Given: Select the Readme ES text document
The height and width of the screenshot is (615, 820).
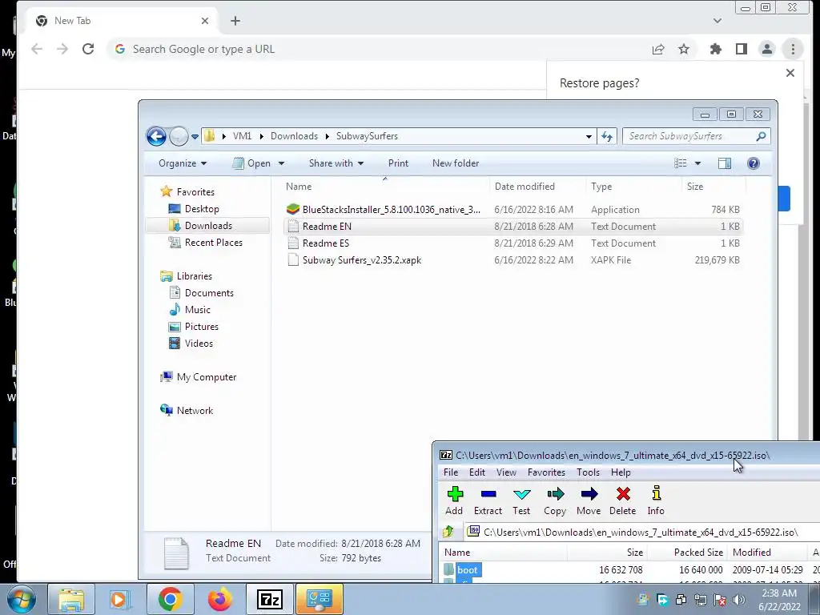Looking at the screenshot, I should [512, 243].
